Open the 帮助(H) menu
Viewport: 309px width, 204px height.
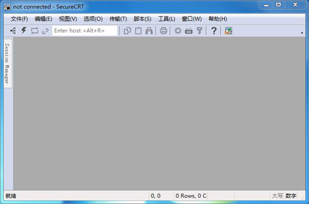pyautogui.click(x=218, y=19)
